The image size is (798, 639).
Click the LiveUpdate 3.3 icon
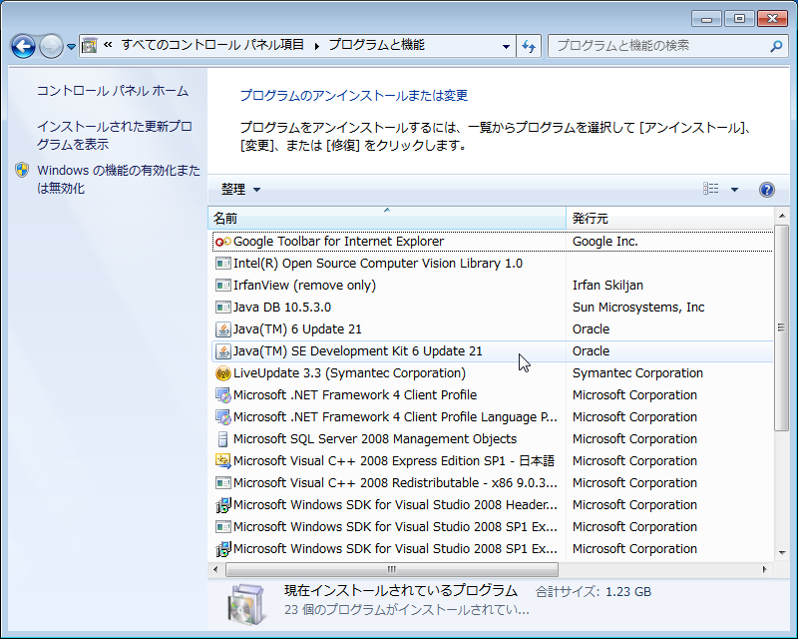click(222, 373)
